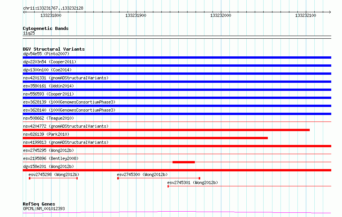Screen dimensions: 342x217
Task: Click the blue bar under esv3628140
Action: coord(177,114)
